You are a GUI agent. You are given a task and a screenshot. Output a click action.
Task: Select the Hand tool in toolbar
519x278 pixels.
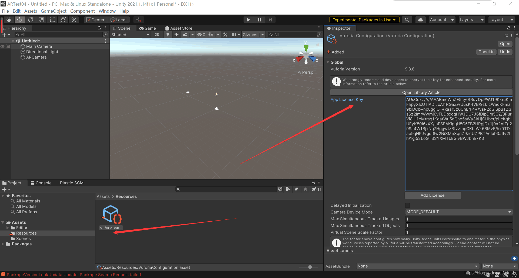point(9,20)
